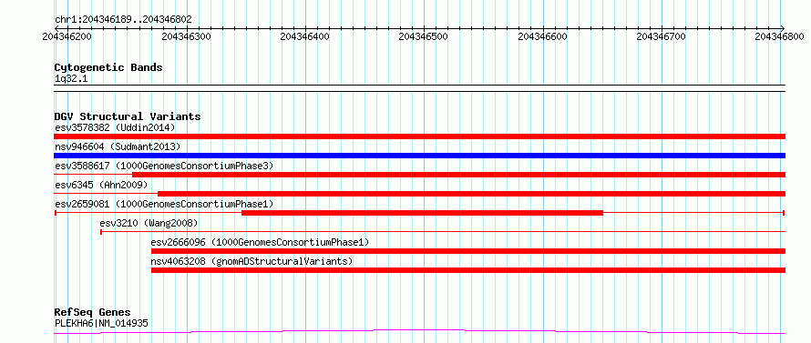Click the esv3588617 1000GenomesConsortiumPhase3 label
The width and height of the screenshot is (811, 343).
click(164, 166)
